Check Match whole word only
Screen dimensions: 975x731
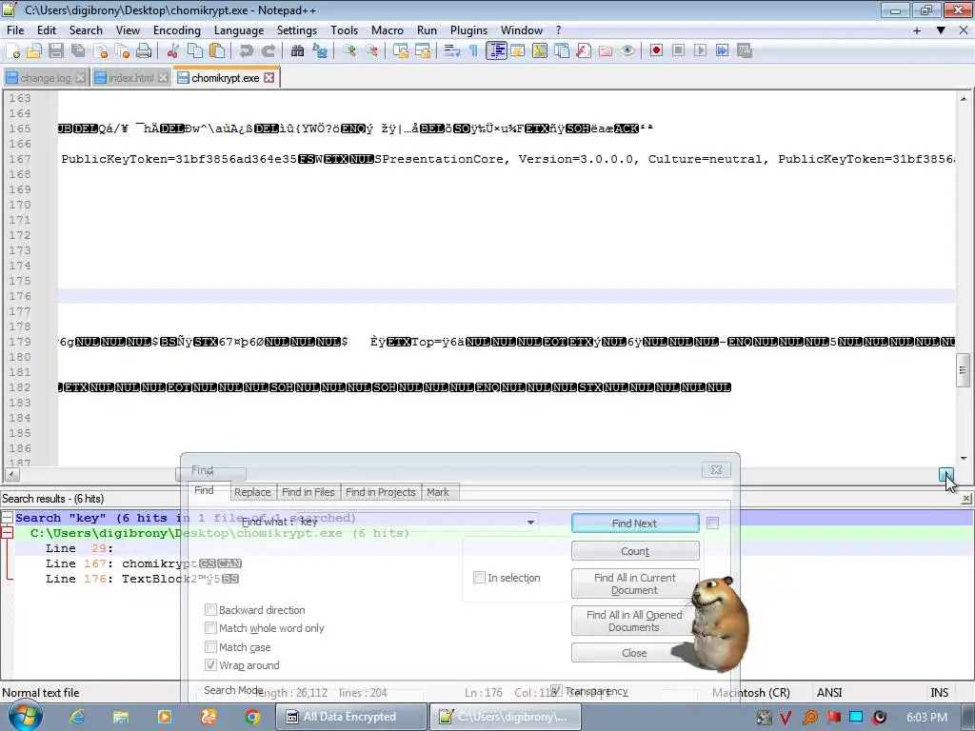click(210, 628)
